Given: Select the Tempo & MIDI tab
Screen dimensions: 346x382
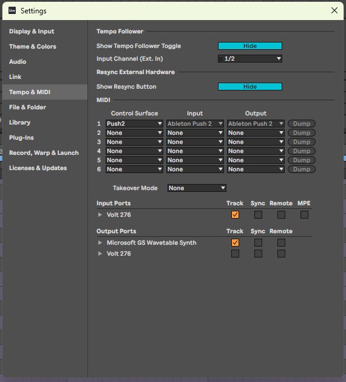Looking at the screenshot, I should pos(45,92).
